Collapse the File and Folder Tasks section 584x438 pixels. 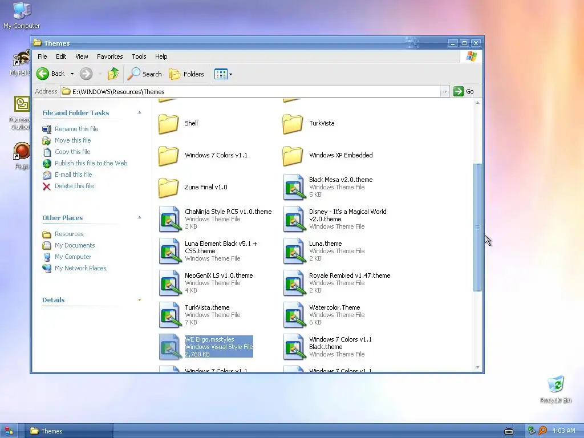point(139,112)
